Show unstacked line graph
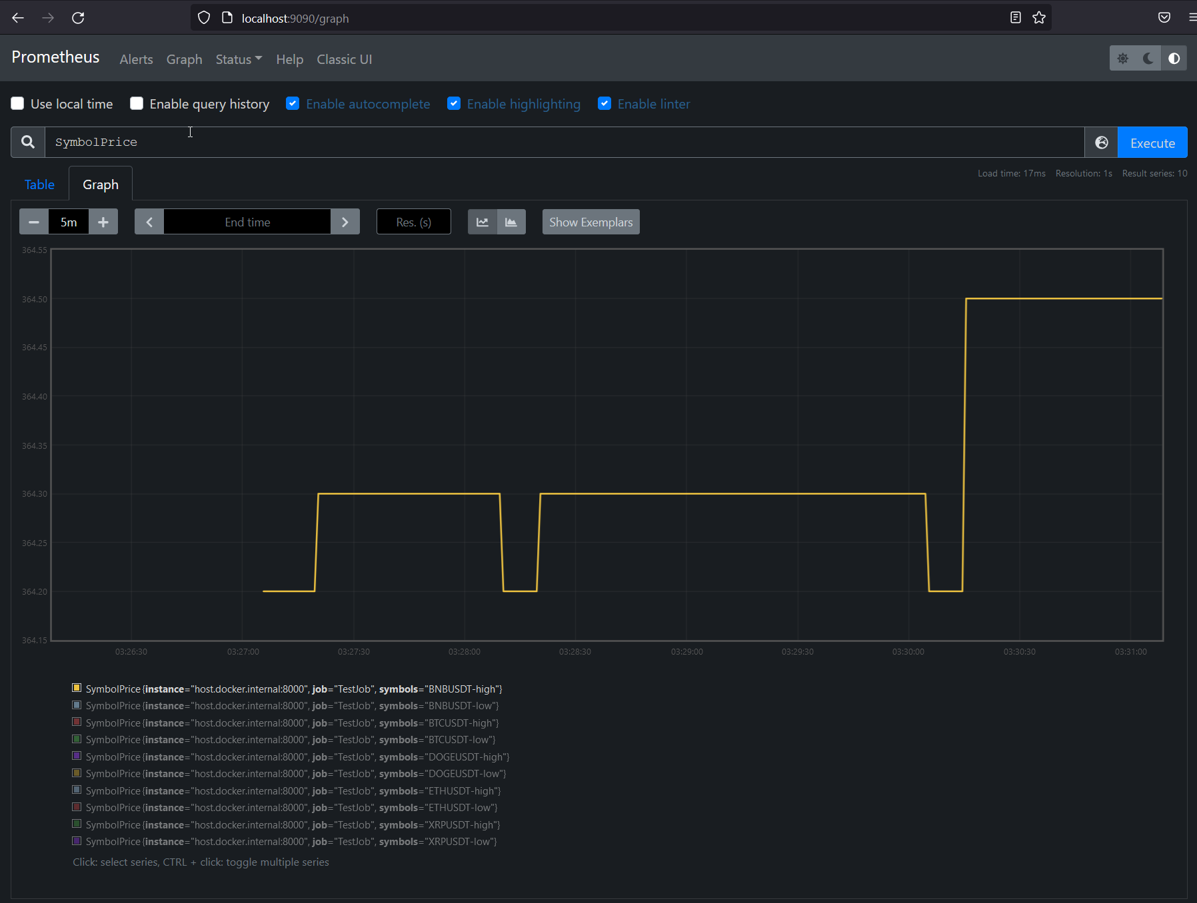Screen dimensions: 1197x903 pyautogui.click(x=483, y=222)
